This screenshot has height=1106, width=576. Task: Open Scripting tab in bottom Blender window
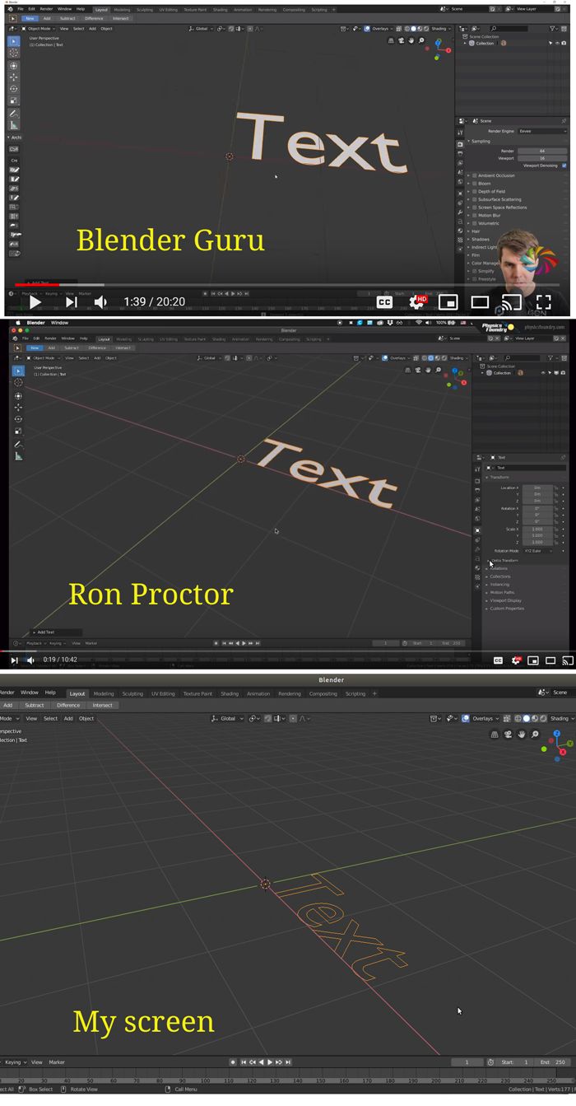coord(355,693)
